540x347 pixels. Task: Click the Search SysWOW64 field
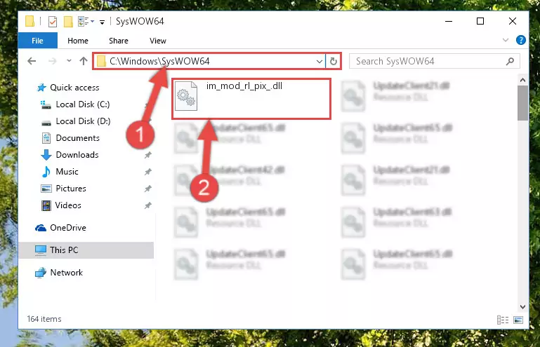434,61
